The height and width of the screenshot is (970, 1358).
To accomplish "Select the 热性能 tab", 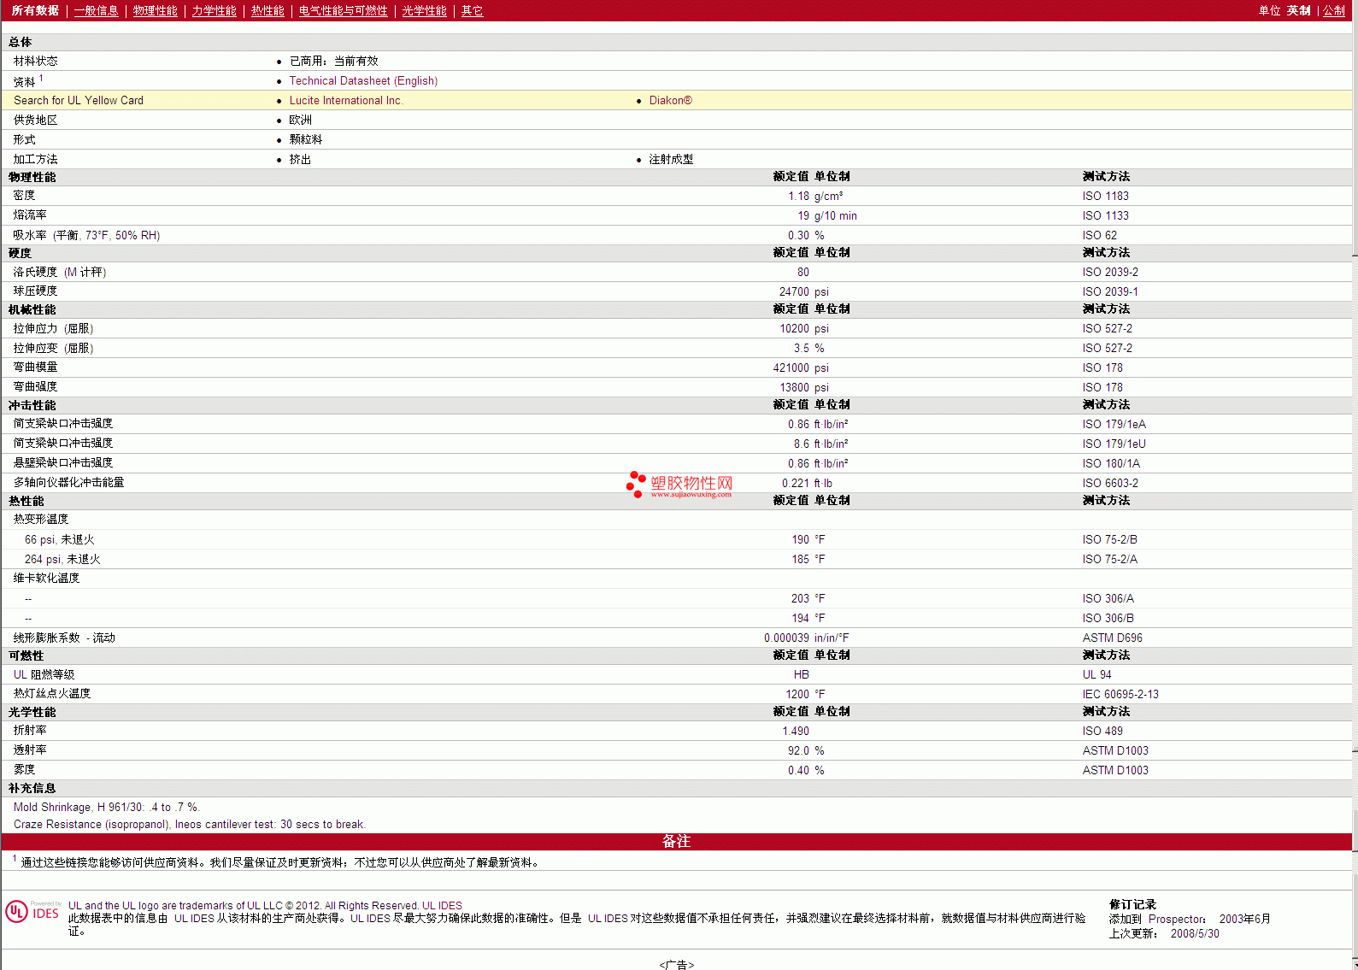I will click(267, 11).
